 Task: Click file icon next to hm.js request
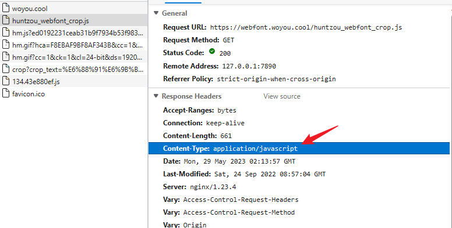[x=6, y=32]
